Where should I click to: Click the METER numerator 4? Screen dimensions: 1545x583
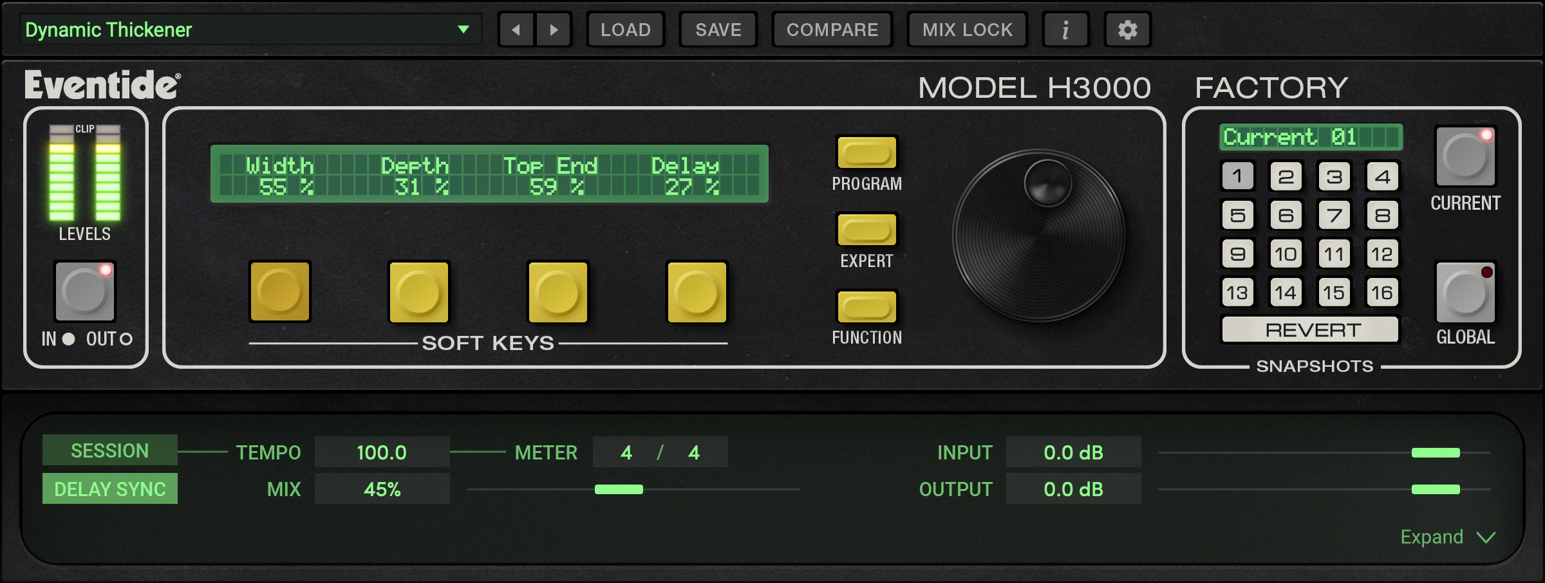pos(626,452)
